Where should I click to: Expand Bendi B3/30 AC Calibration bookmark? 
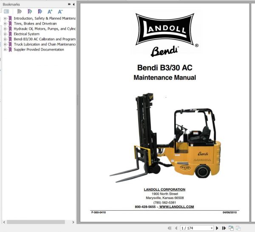pyautogui.click(x=5, y=40)
